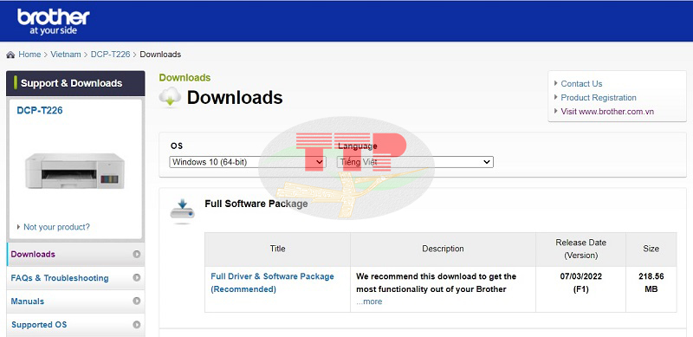Visit www.brother.com.vn link
The width and height of the screenshot is (693, 337).
(x=607, y=112)
